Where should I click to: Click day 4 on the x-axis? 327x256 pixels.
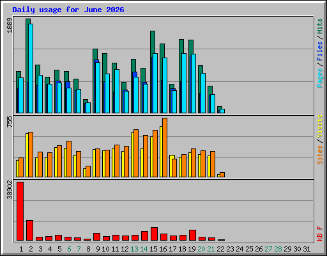point(50,249)
